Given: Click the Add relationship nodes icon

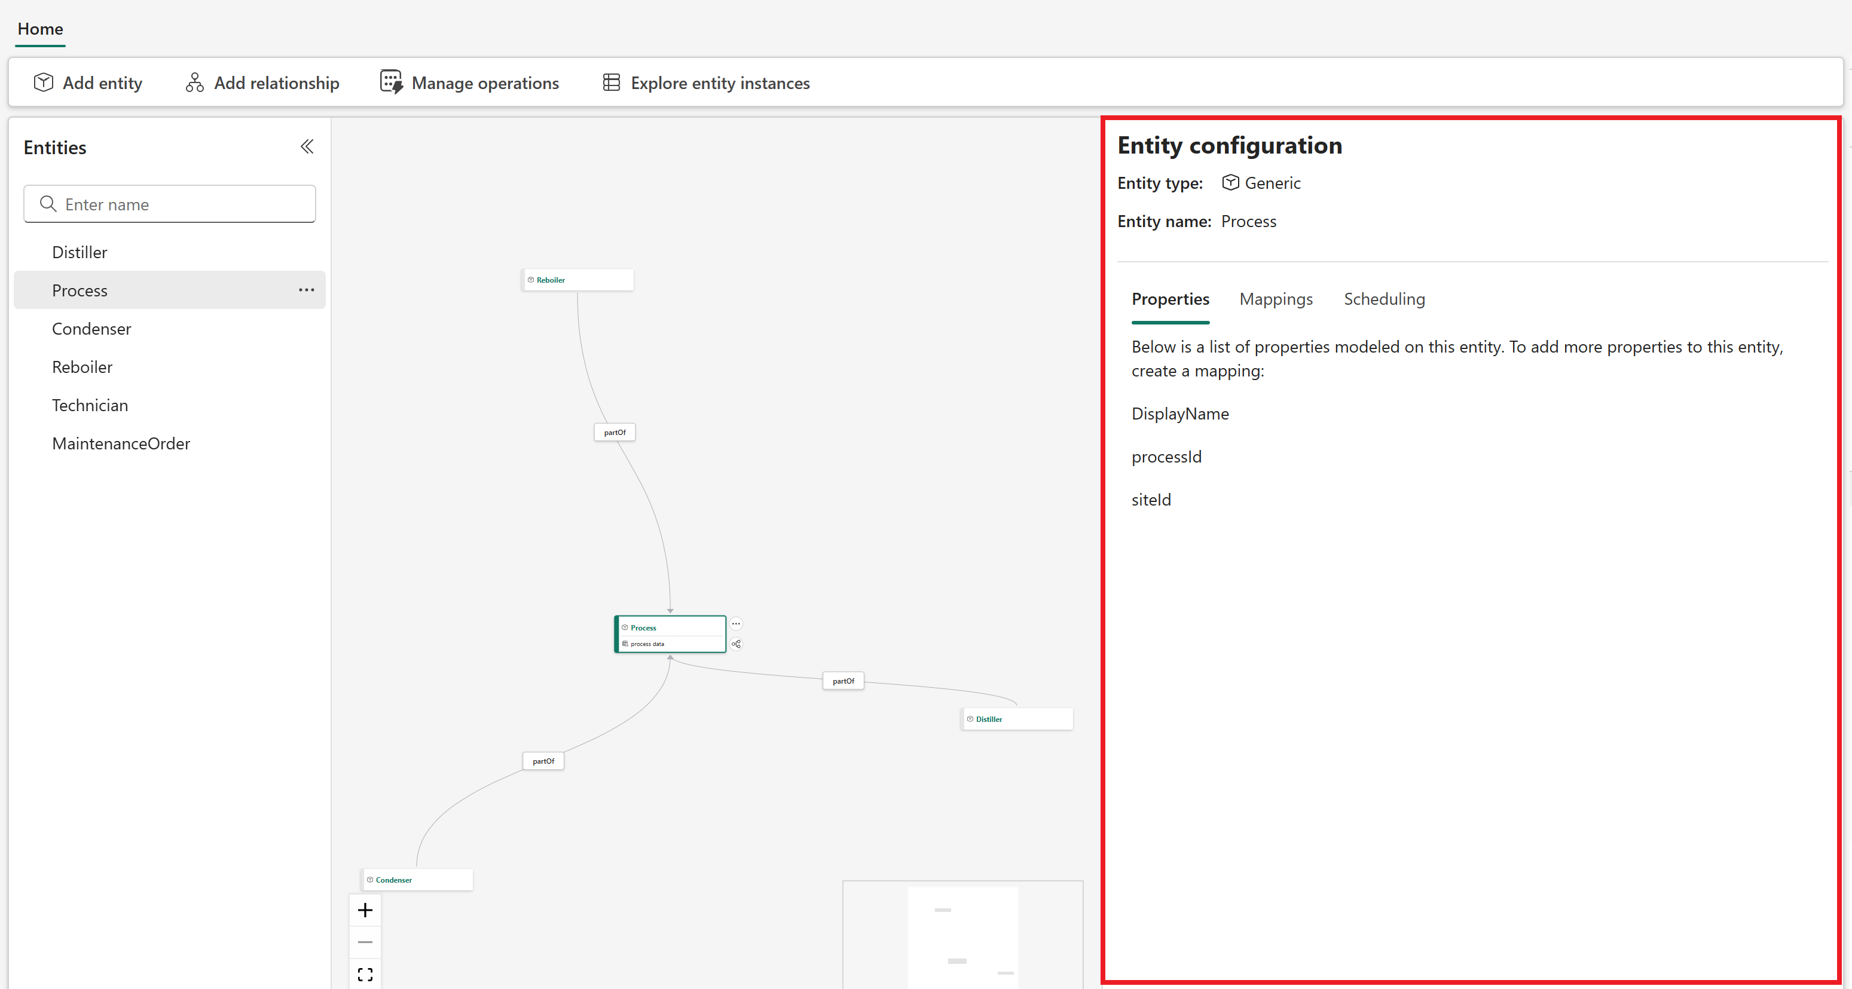Looking at the screenshot, I should point(194,82).
